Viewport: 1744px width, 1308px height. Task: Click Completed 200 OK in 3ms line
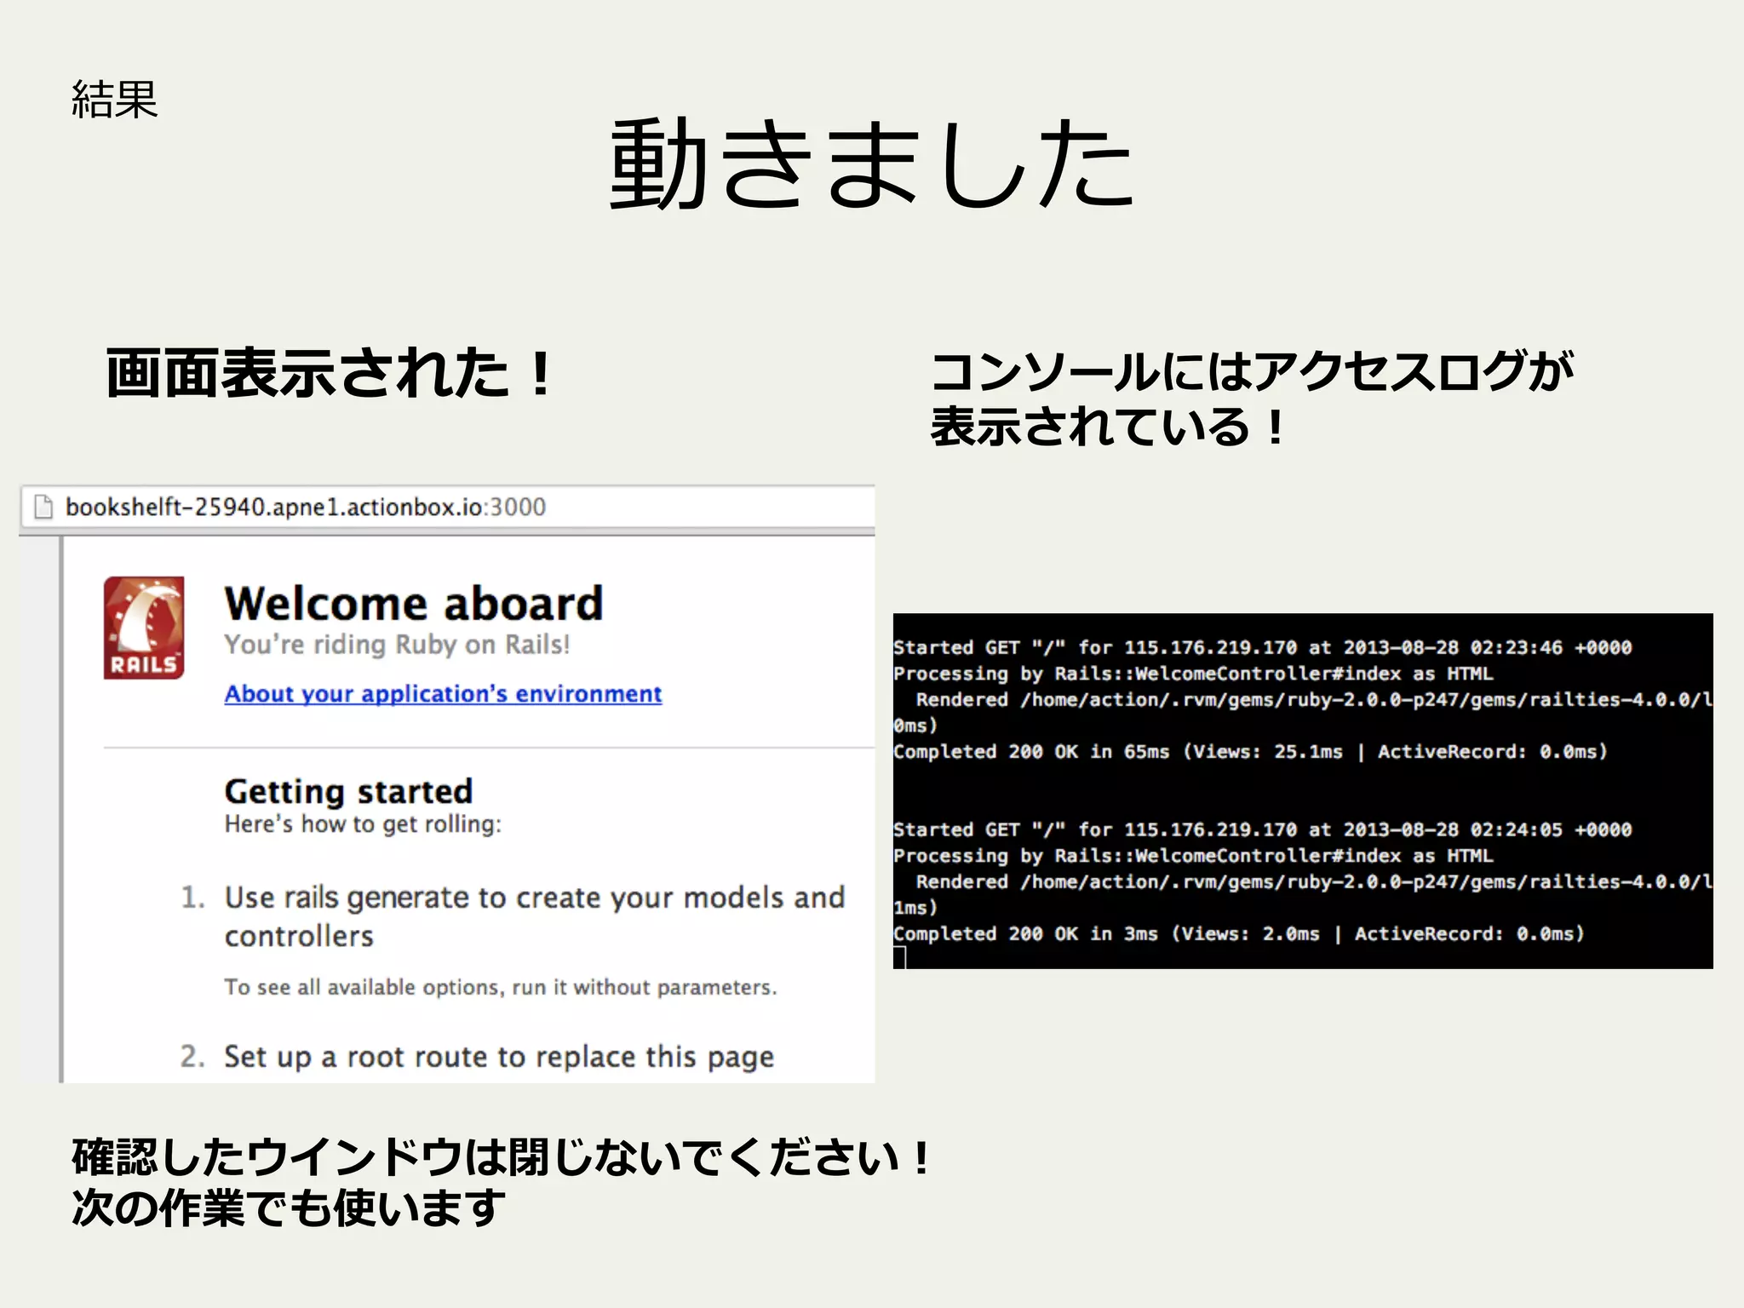(1239, 934)
